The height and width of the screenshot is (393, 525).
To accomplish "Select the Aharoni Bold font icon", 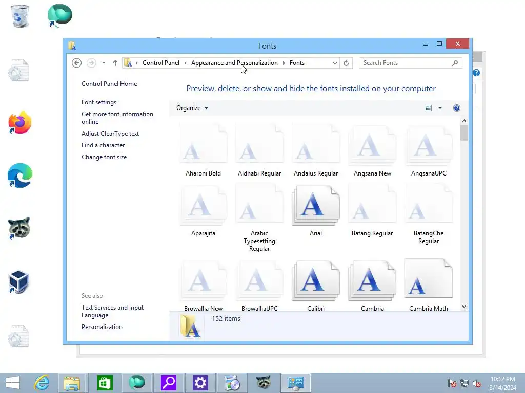I will [203, 144].
